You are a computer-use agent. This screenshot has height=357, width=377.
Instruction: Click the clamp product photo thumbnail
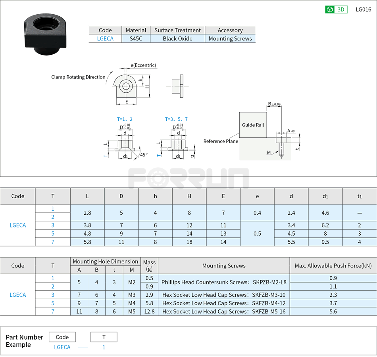[x=45, y=34]
